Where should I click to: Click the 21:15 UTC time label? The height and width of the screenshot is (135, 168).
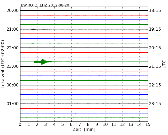coord(155,66)
